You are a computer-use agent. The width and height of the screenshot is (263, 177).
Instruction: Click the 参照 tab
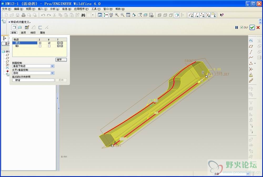click(x=14, y=33)
